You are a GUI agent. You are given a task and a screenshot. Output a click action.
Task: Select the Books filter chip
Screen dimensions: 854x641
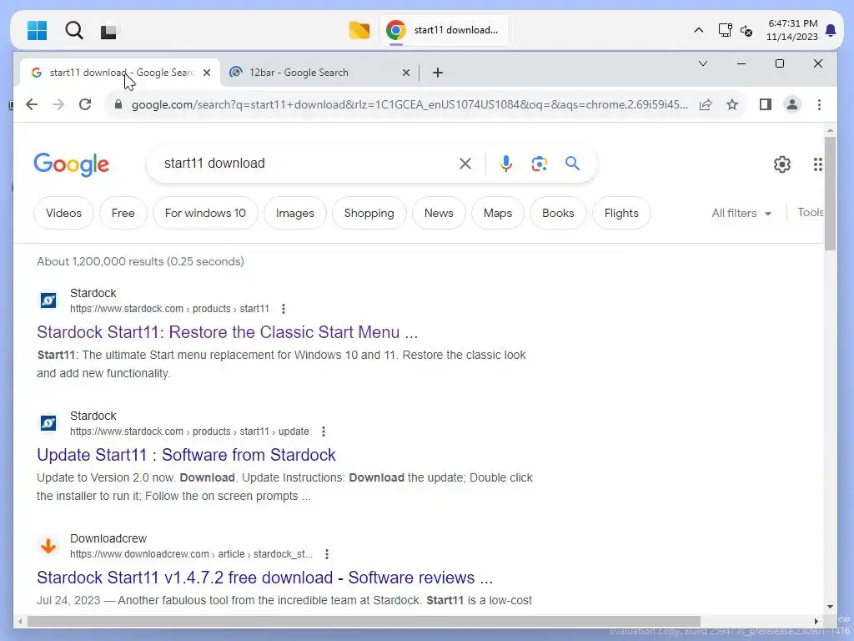[x=558, y=213]
